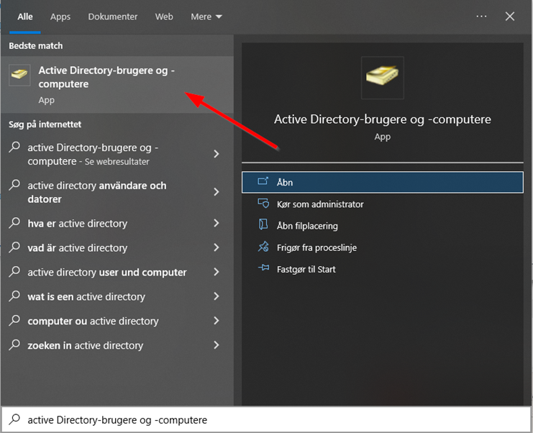
Task: Click search icon next to 'användare och datorer' suggestion
Action: pyautogui.click(x=14, y=185)
